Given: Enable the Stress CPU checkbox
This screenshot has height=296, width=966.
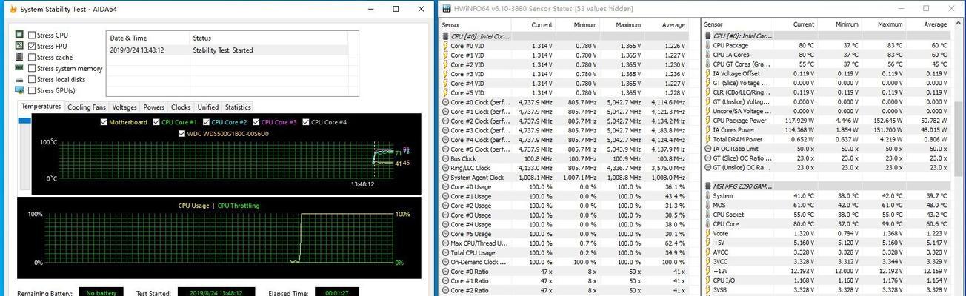Looking at the screenshot, I should (32, 35).
